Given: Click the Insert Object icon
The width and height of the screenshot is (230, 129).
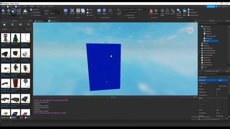Looking at the screenshot, I should coord(162,12).
